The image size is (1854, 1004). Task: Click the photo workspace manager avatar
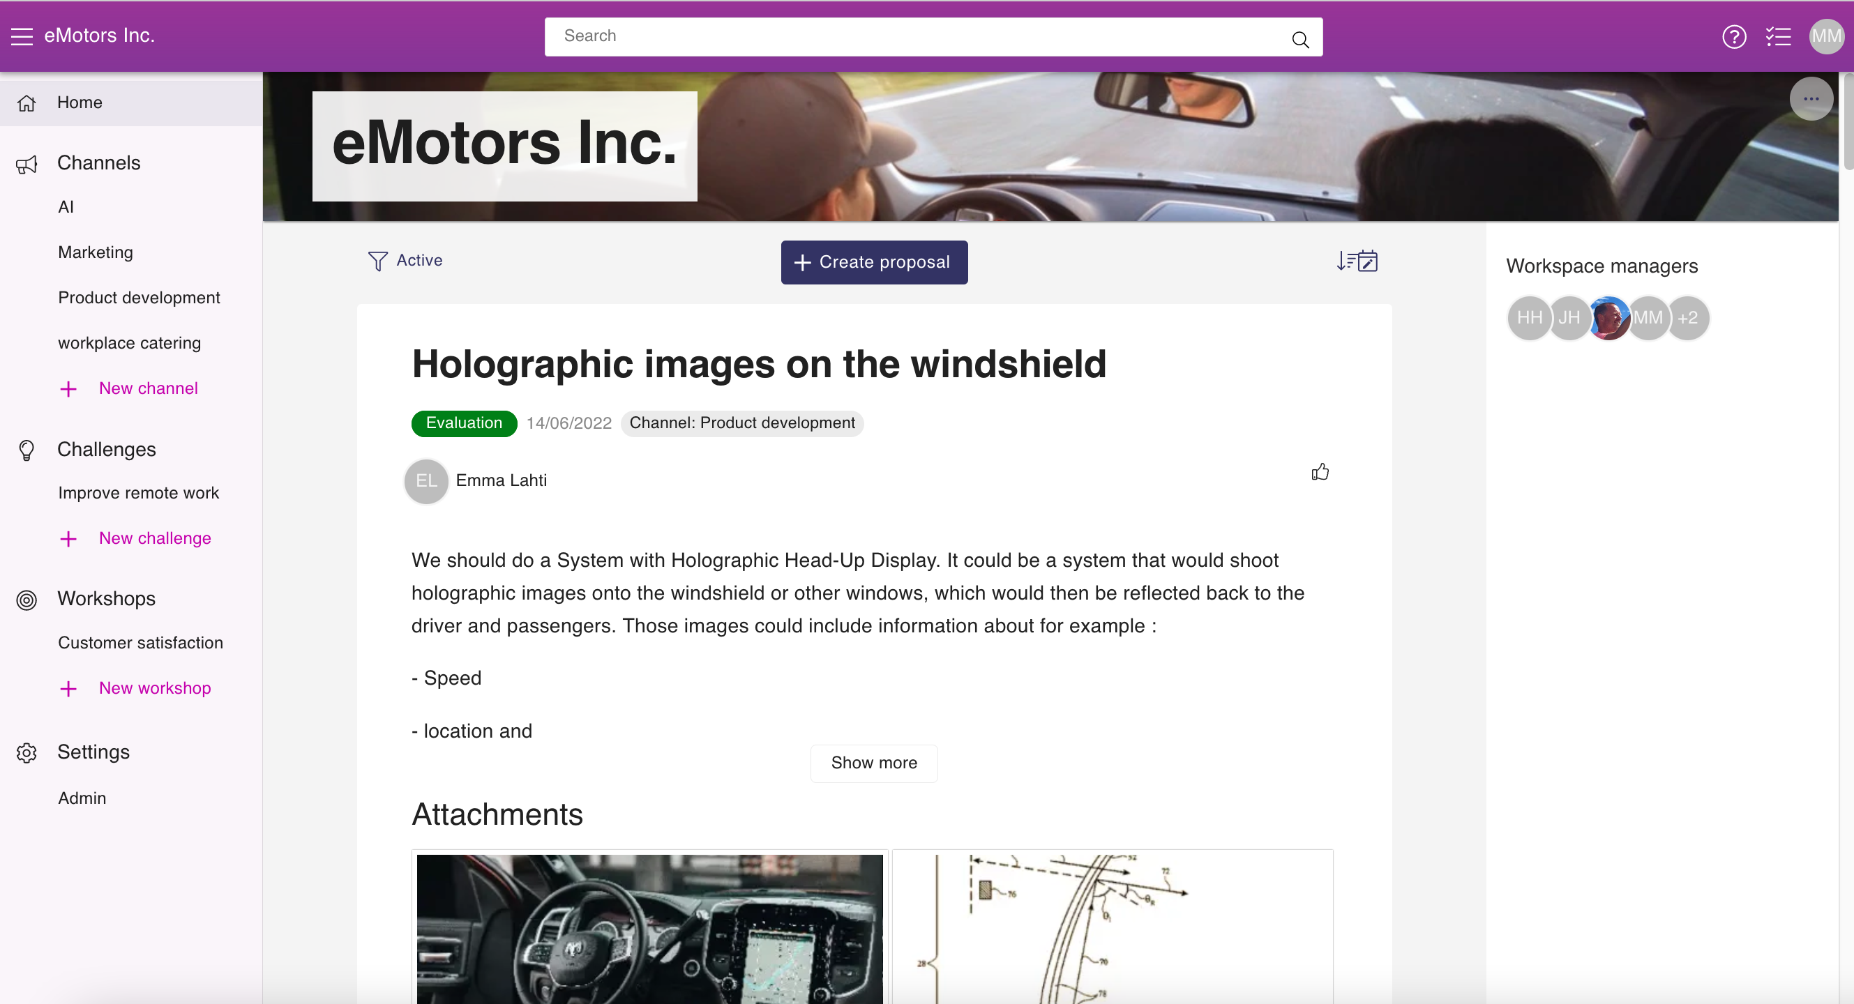1608,318
